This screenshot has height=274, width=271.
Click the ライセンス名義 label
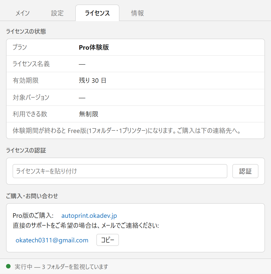pos(31,64)
